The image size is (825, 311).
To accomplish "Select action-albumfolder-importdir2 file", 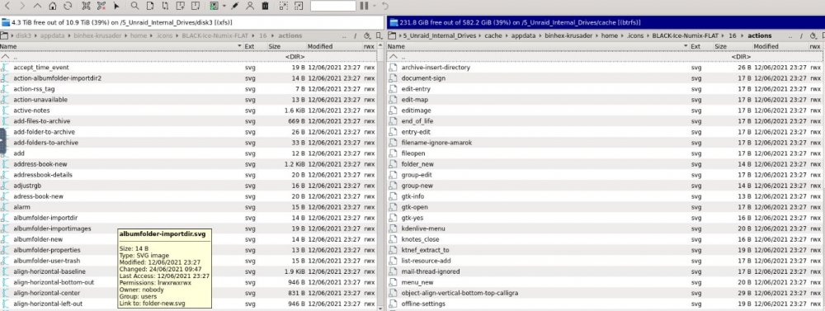I will (58, 78).
